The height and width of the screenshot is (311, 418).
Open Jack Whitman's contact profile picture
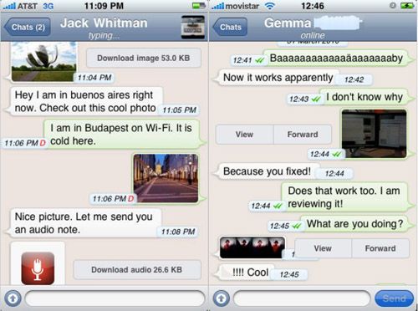(x=193, y=27)
